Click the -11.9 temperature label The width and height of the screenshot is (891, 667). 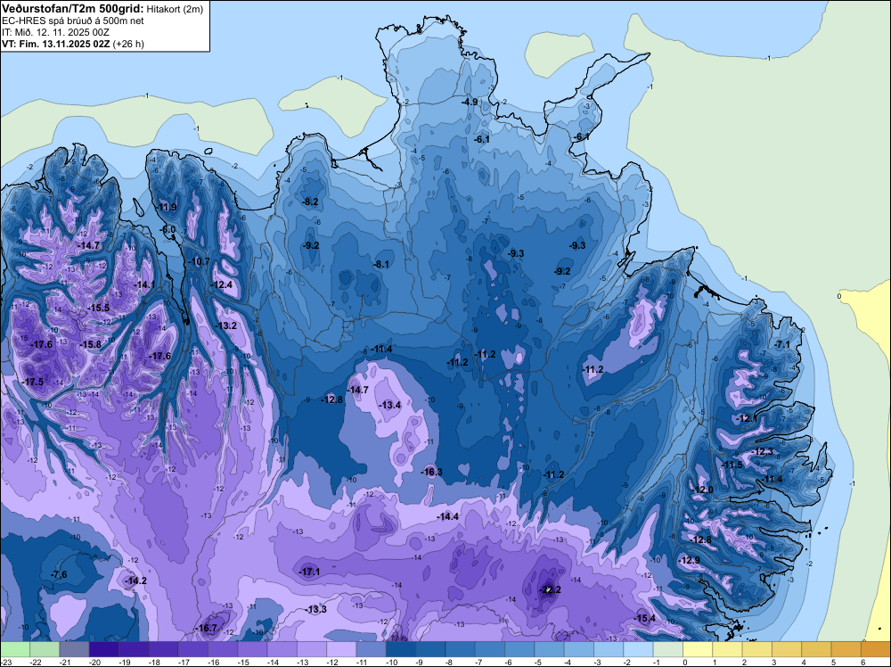pos(168,207)
